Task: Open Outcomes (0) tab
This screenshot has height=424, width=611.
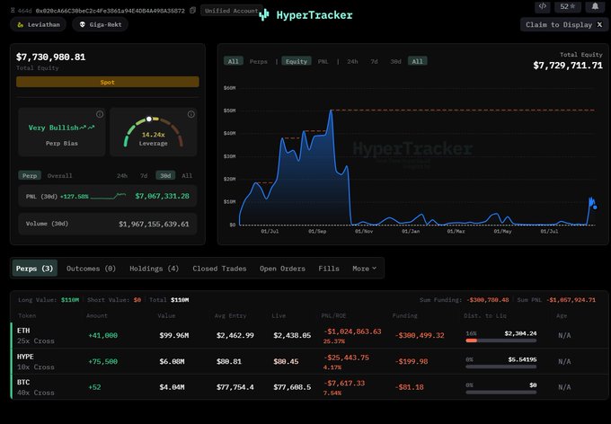Action: (x=91, y=269)
